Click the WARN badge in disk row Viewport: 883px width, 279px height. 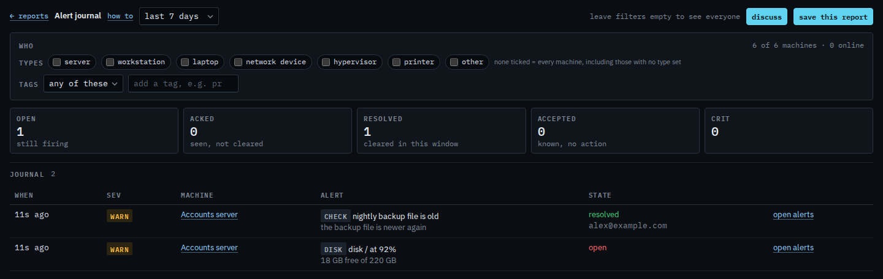pyautogui.click(x=120, y=249)
